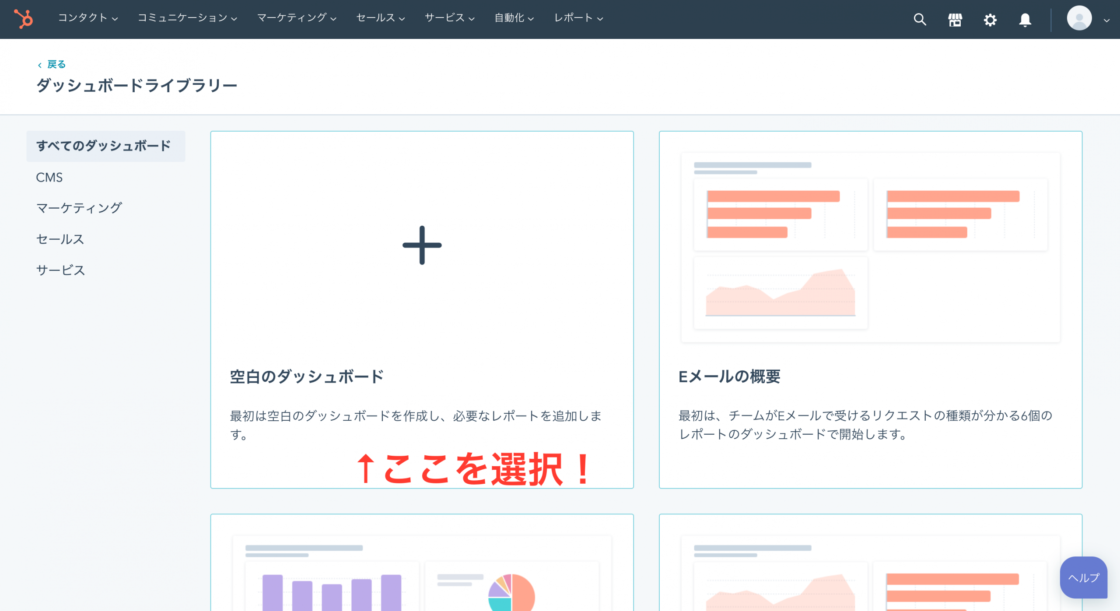1120x611 pixels.
Task: Expand the コミュニケーション dropdown menu
Action: coord(187,18)
